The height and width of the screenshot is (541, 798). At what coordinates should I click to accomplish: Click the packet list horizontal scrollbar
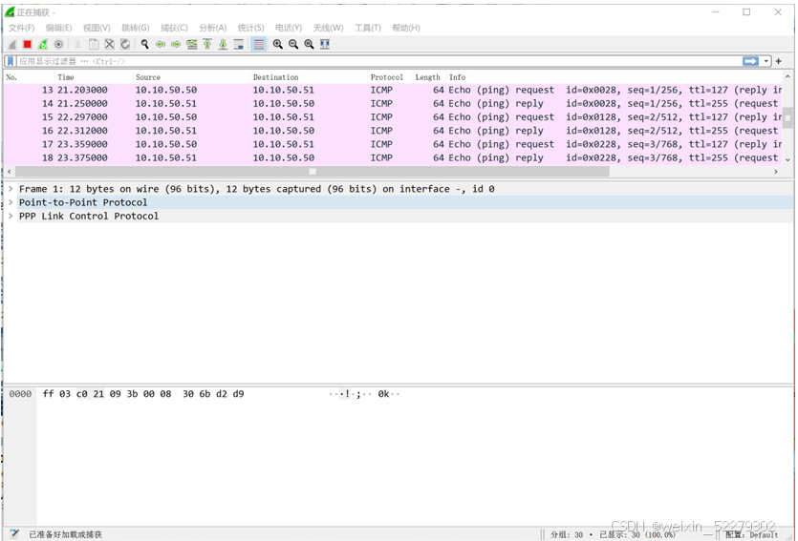coord(312,172)
